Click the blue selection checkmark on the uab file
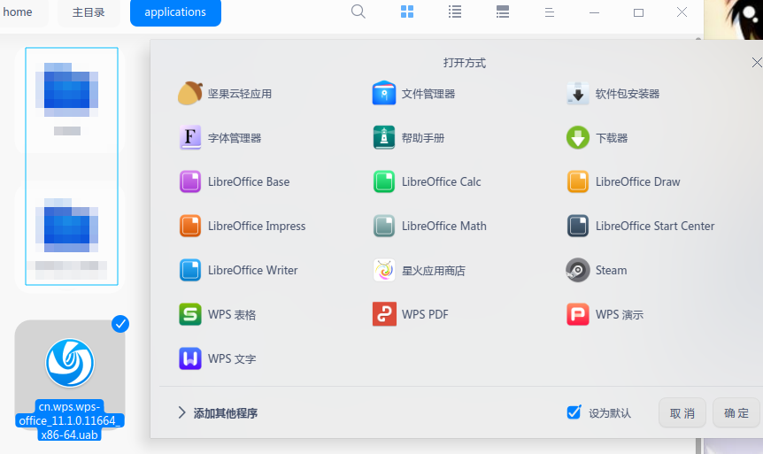The image size is (763, 454). pos(120,324)
